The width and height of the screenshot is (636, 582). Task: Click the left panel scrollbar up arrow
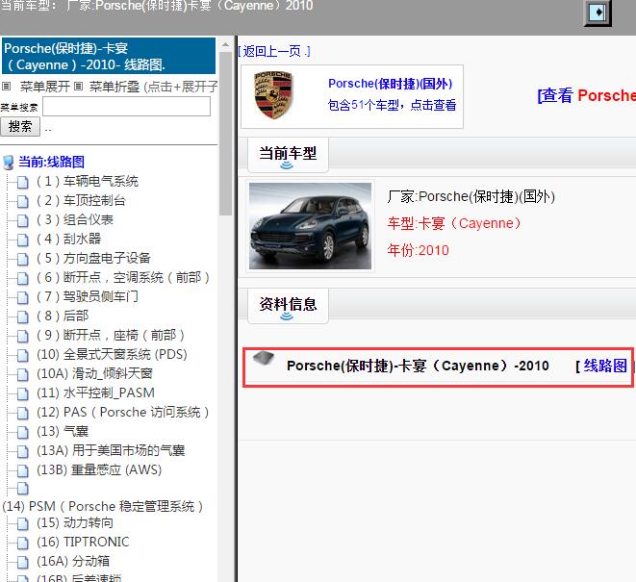(225, 44)
